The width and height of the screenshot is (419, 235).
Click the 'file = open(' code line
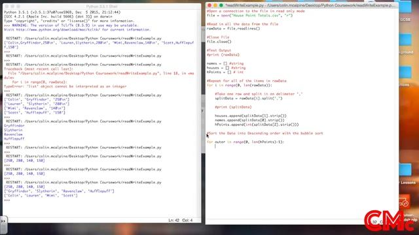tap(249, 16)
